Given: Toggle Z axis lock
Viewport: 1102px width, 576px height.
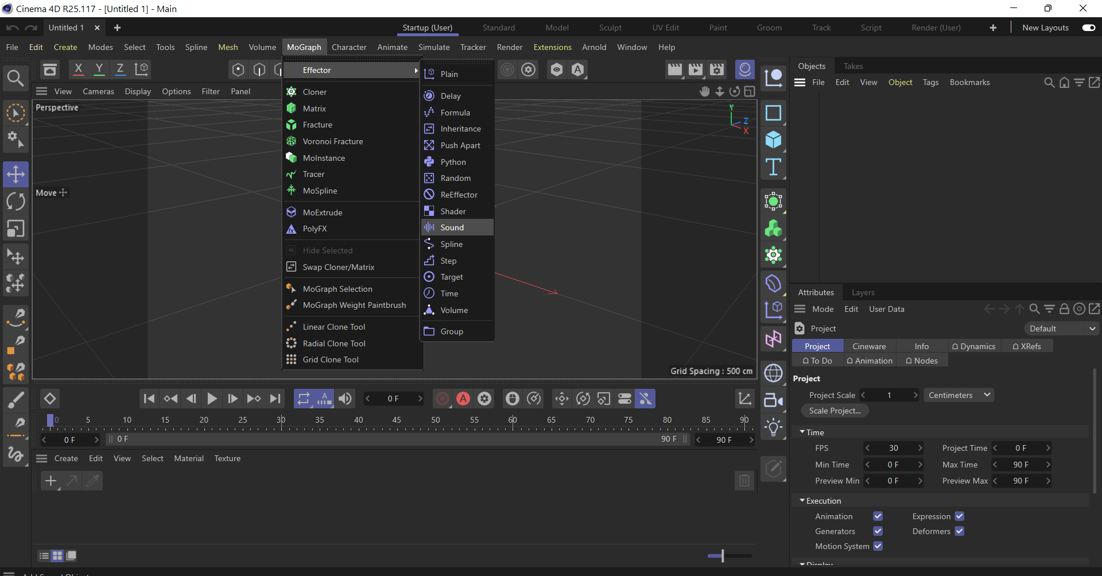Looking at the screenshot, I should coord(120,69).
